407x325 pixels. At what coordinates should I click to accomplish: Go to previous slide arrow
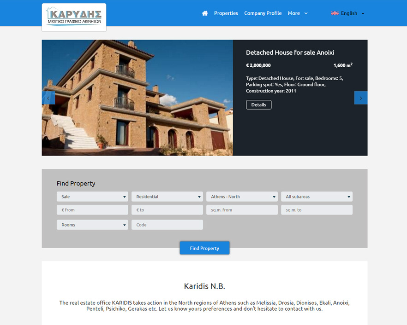[x=48, y=98]
